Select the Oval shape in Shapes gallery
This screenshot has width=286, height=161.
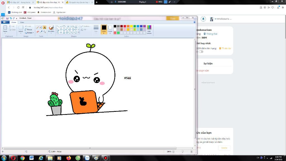pos(64,27)
